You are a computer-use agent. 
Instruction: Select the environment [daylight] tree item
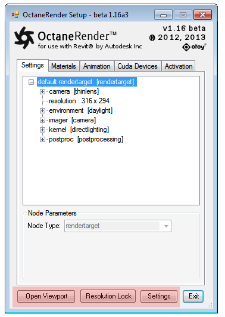[x=80, y=110]
